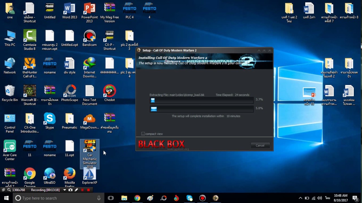Open ExplorerXP desktop icon
This screenshot has width=362, height=203.
(89, 176)
